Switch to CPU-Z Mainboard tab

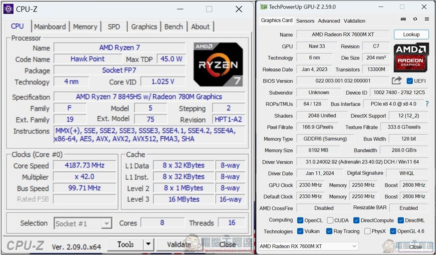50,27
